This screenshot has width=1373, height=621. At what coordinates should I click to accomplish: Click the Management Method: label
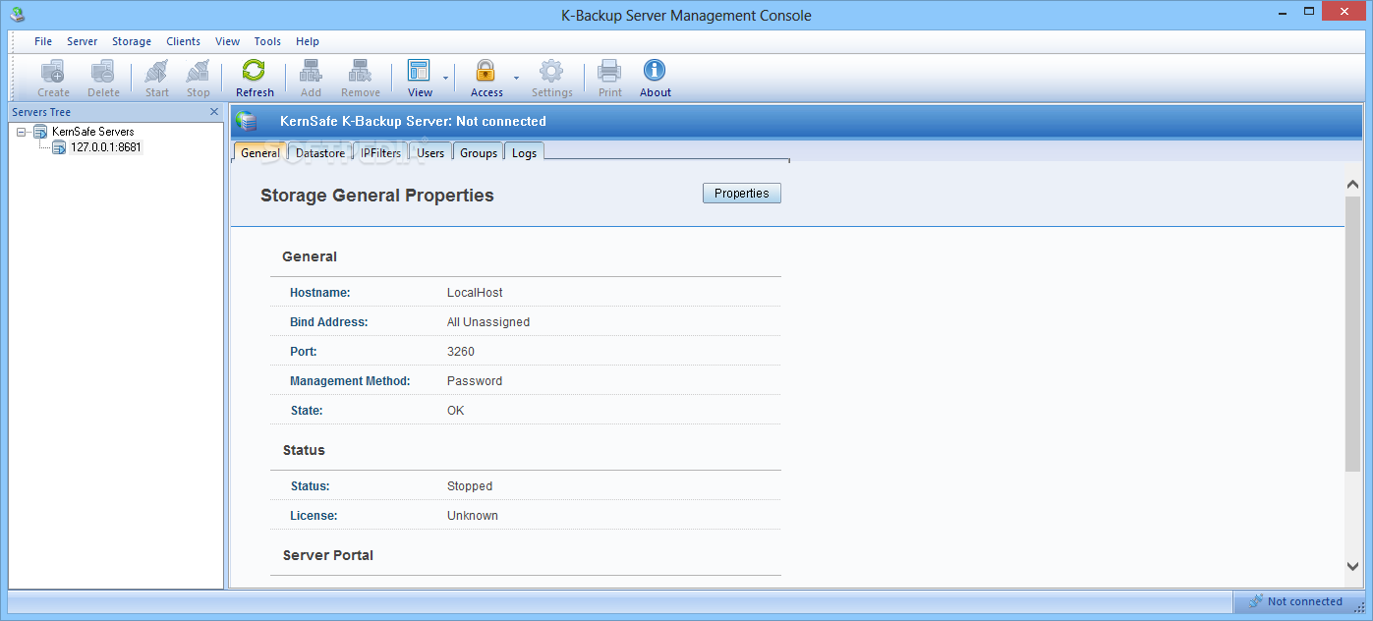[x=350, y=381]
